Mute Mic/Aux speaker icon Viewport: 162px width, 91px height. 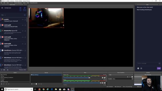click(103, 83)
